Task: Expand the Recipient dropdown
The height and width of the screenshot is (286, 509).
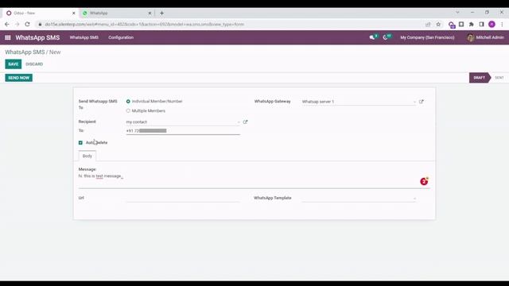Action: point(239,122)
